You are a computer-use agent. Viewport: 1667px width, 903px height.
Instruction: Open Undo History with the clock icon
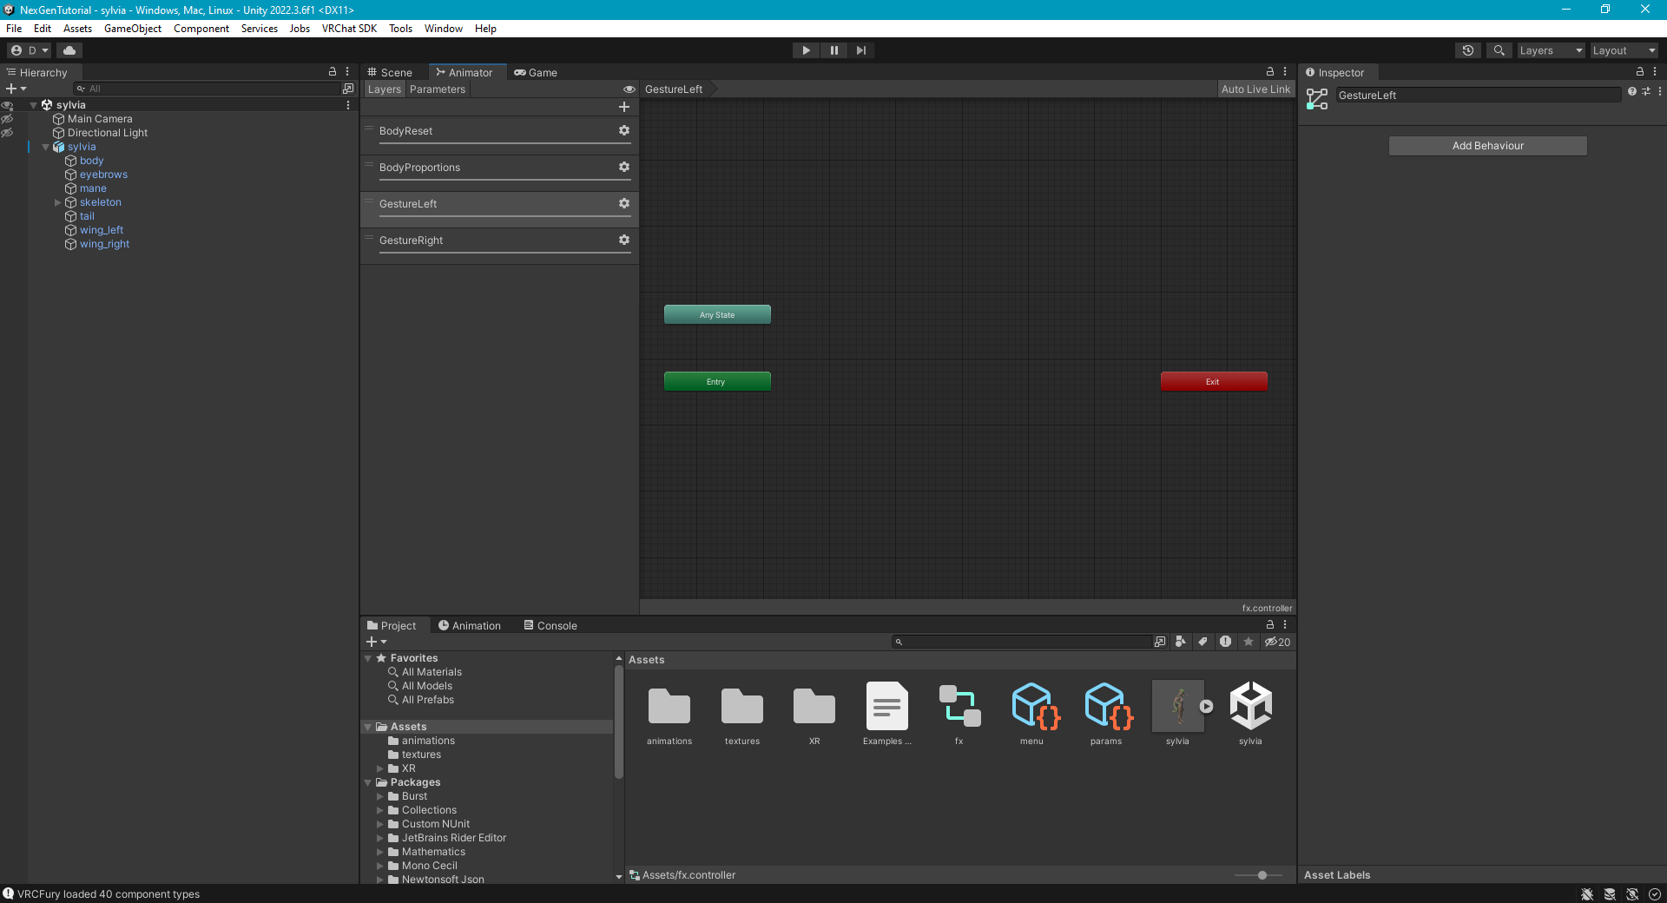click(x=1468, y=50)
